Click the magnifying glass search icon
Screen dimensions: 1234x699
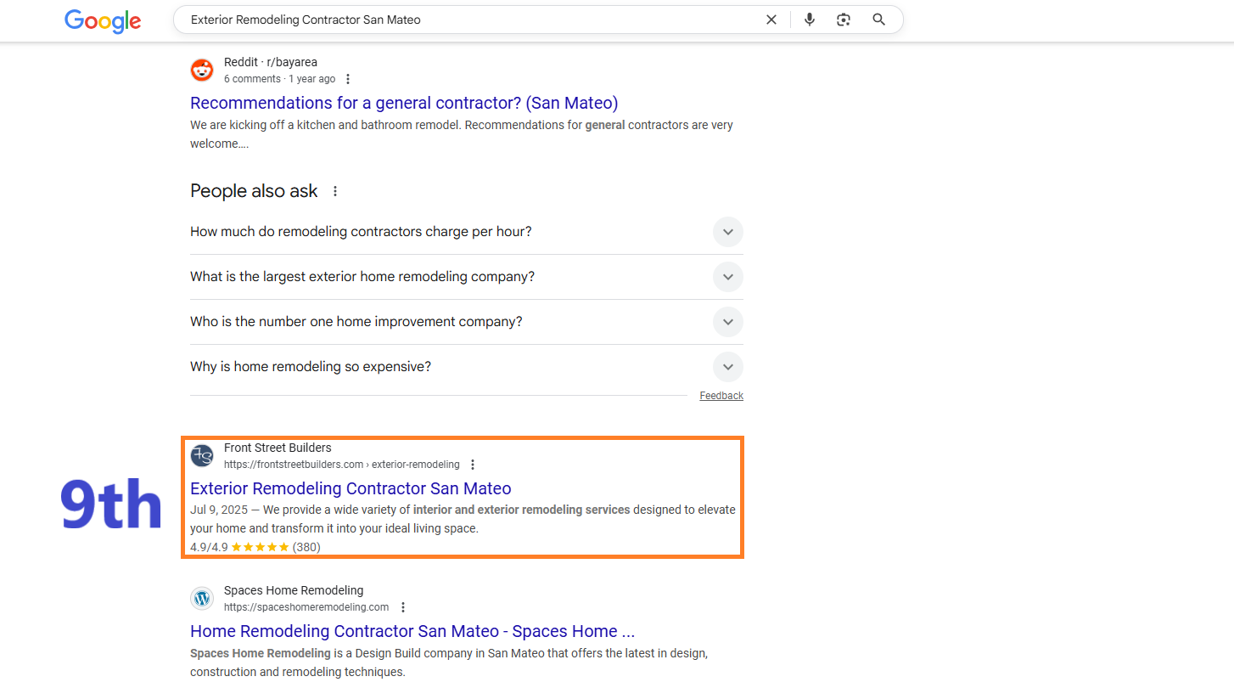[879, 20]
